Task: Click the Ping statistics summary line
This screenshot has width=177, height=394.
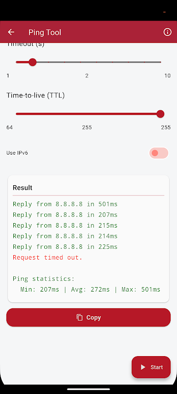Action: click(90, 290)
